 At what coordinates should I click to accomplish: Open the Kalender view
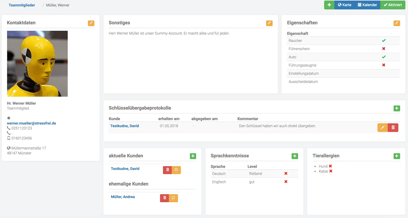point(367,5)
